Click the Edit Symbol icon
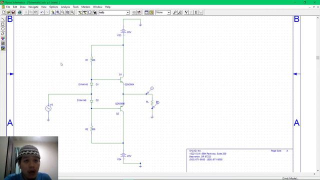The width and height of the screenshot is (320, 180). pyautogui.click(x=139, y=12)
